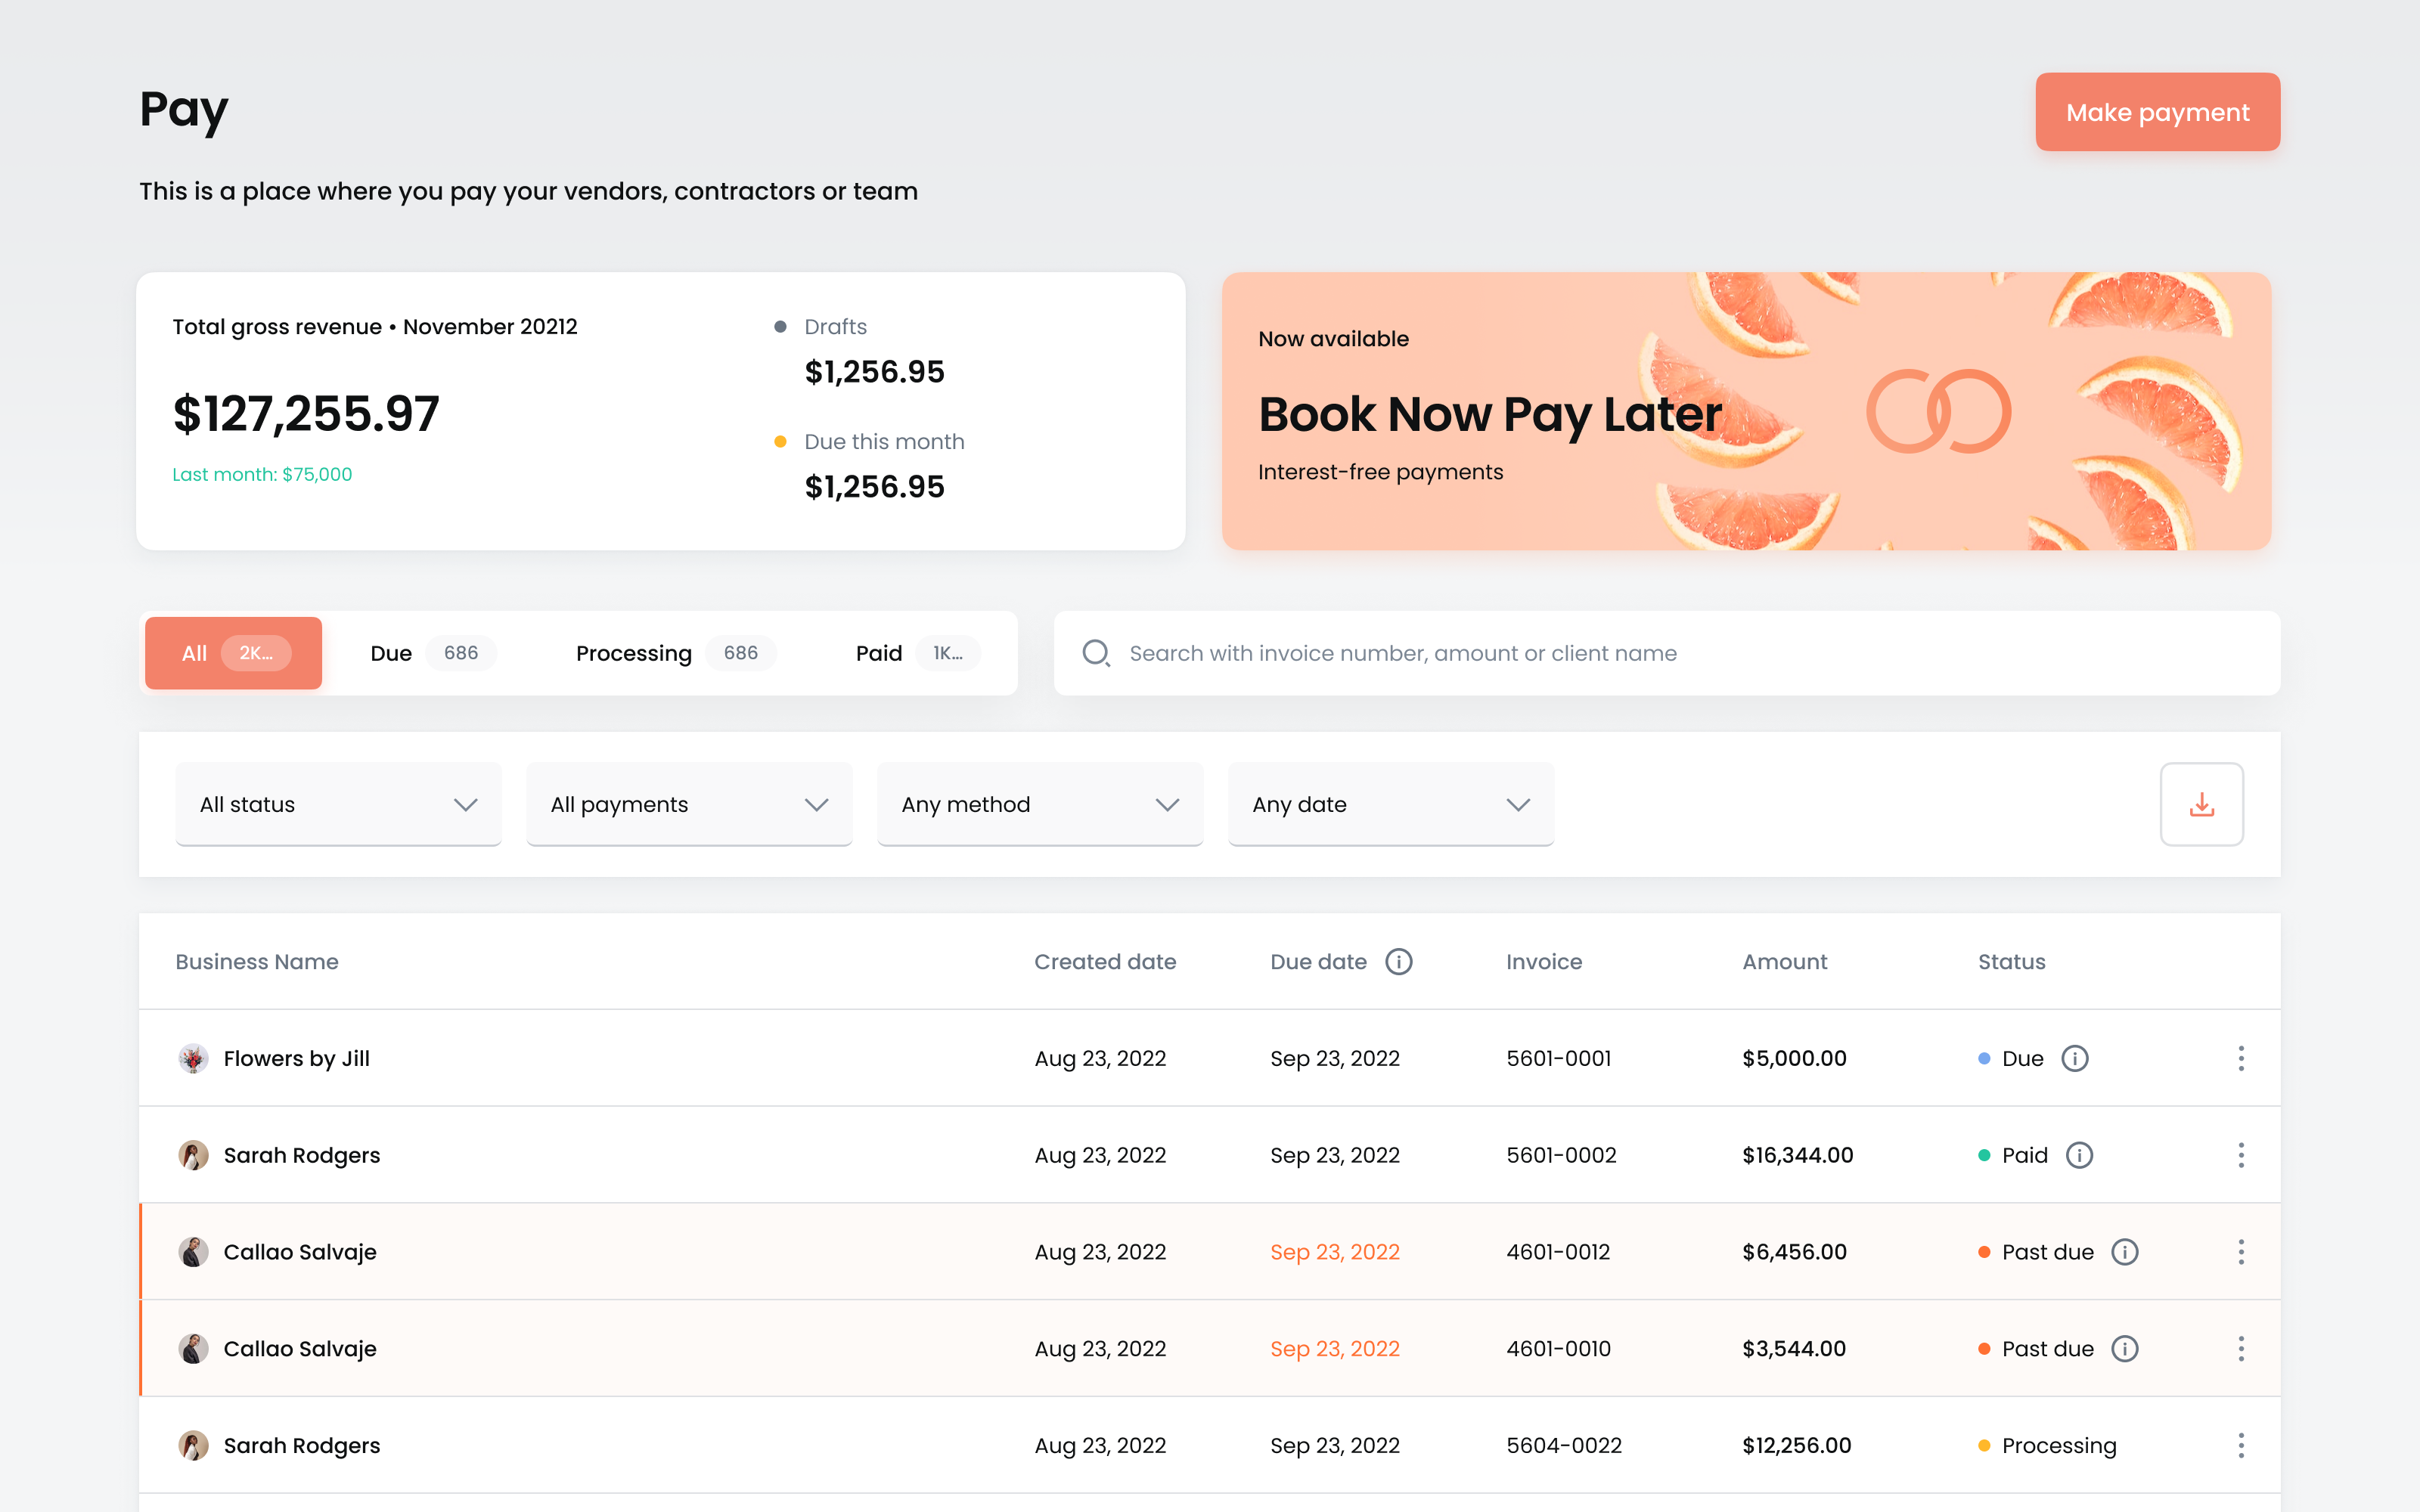Screen dimensions: 2420x1512
Task: Click red due date for invoice 4601-0012
Action: pyautogui.click(x=1335, y=1252)
